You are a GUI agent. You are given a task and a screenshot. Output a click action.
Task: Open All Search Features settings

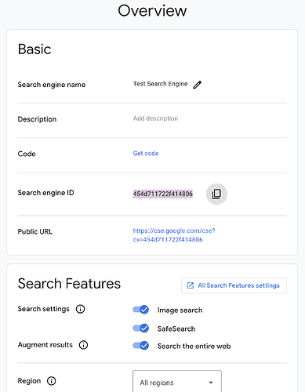click(234, 285)
